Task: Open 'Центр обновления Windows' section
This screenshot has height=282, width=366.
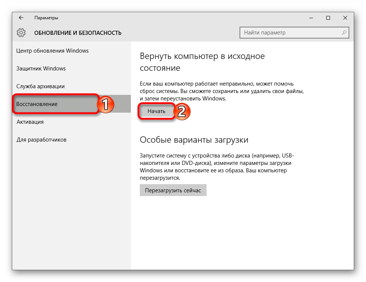Action: 52,51
